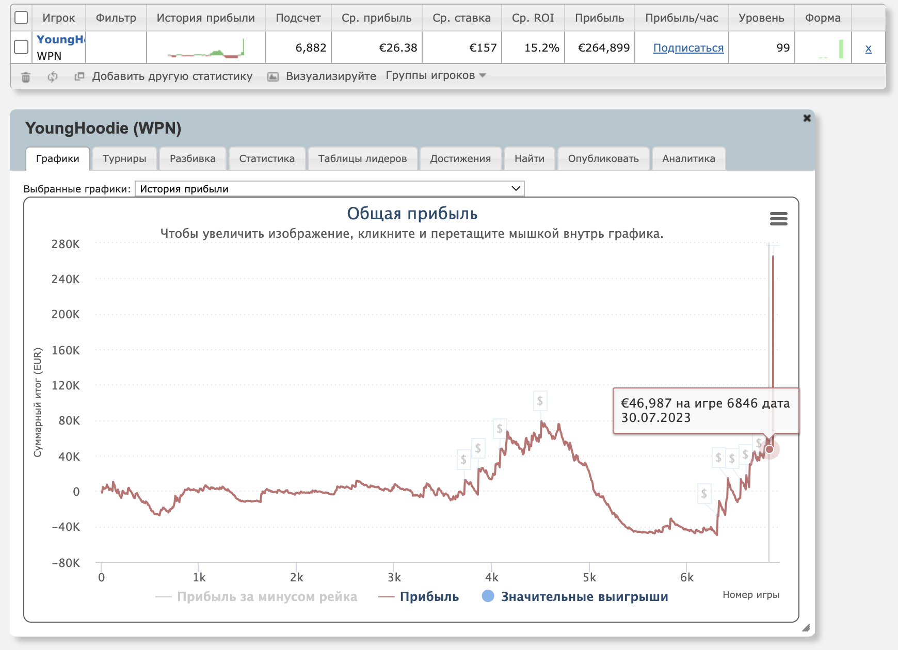Click the Визуализируйте image icon
The height and width of the screenshot is (650, 898).
pyautogui.click(x=272, y=77)
